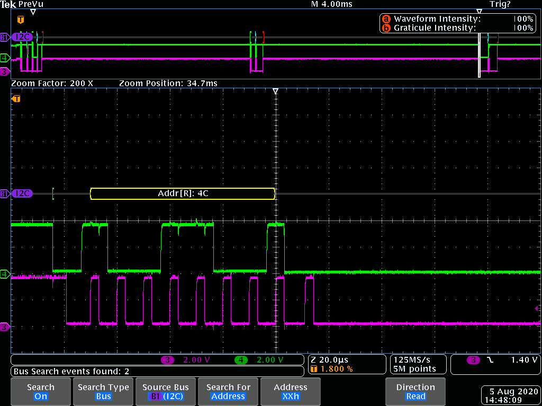
Task: Toggle the Search On menu button
Action: point(41,392)
